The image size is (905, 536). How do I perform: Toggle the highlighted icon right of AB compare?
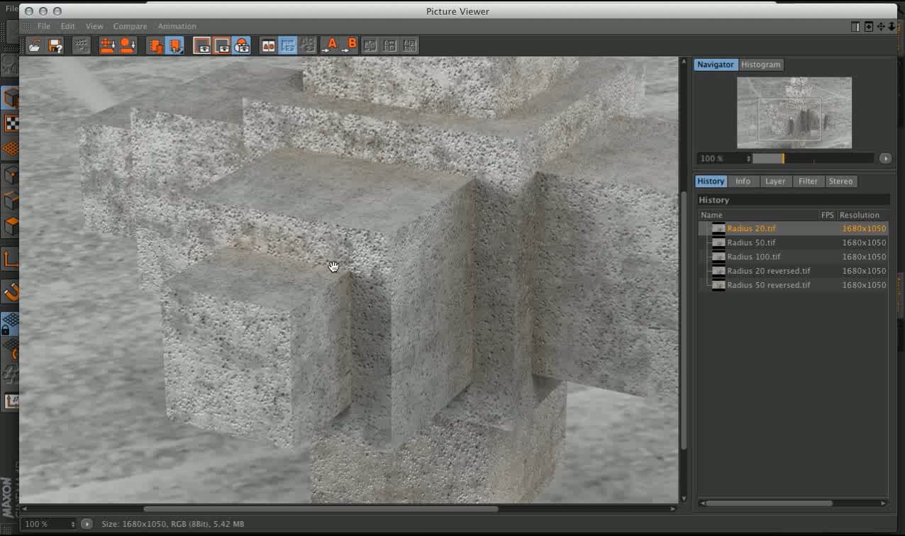click(x=287, y=46)
